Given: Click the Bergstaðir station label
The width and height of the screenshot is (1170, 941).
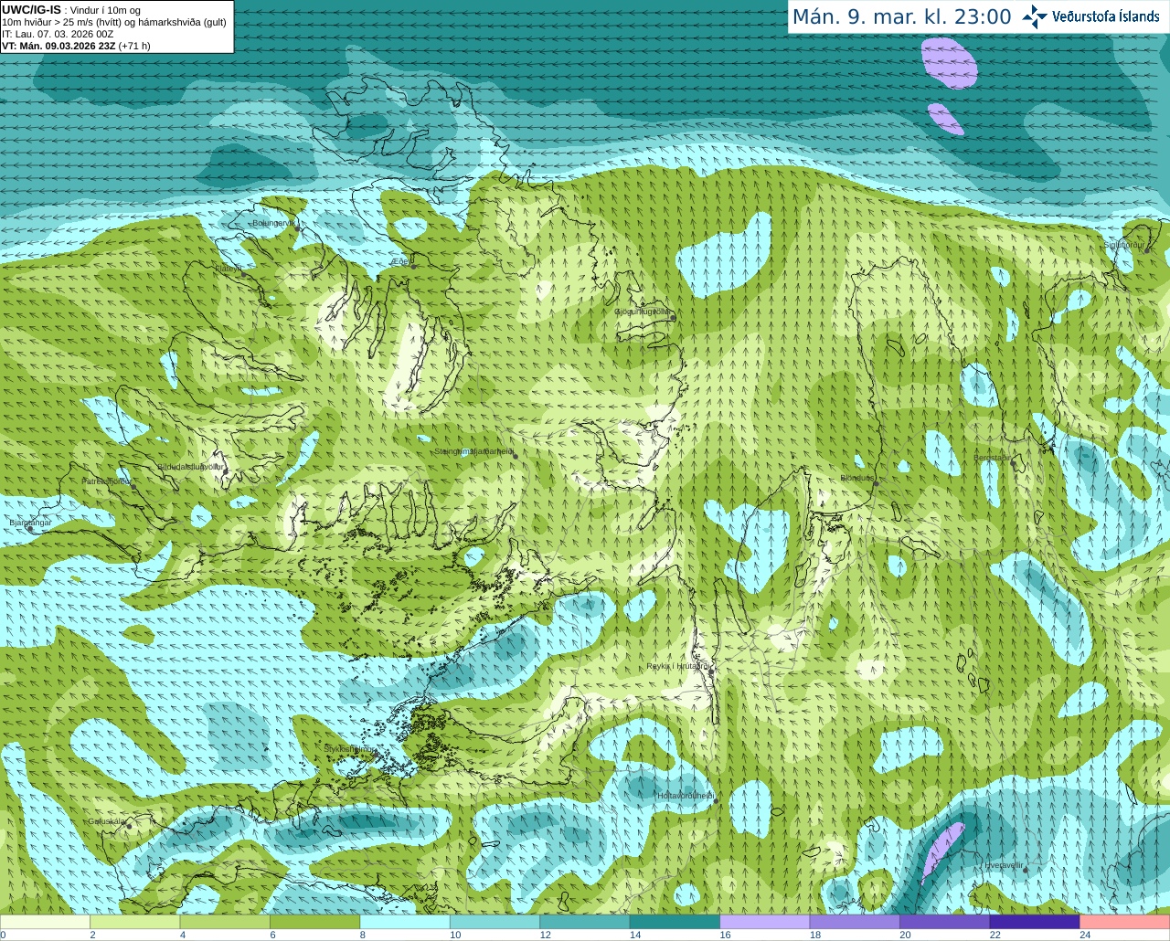Looking at the screenshot, I should tap(993, 458).
